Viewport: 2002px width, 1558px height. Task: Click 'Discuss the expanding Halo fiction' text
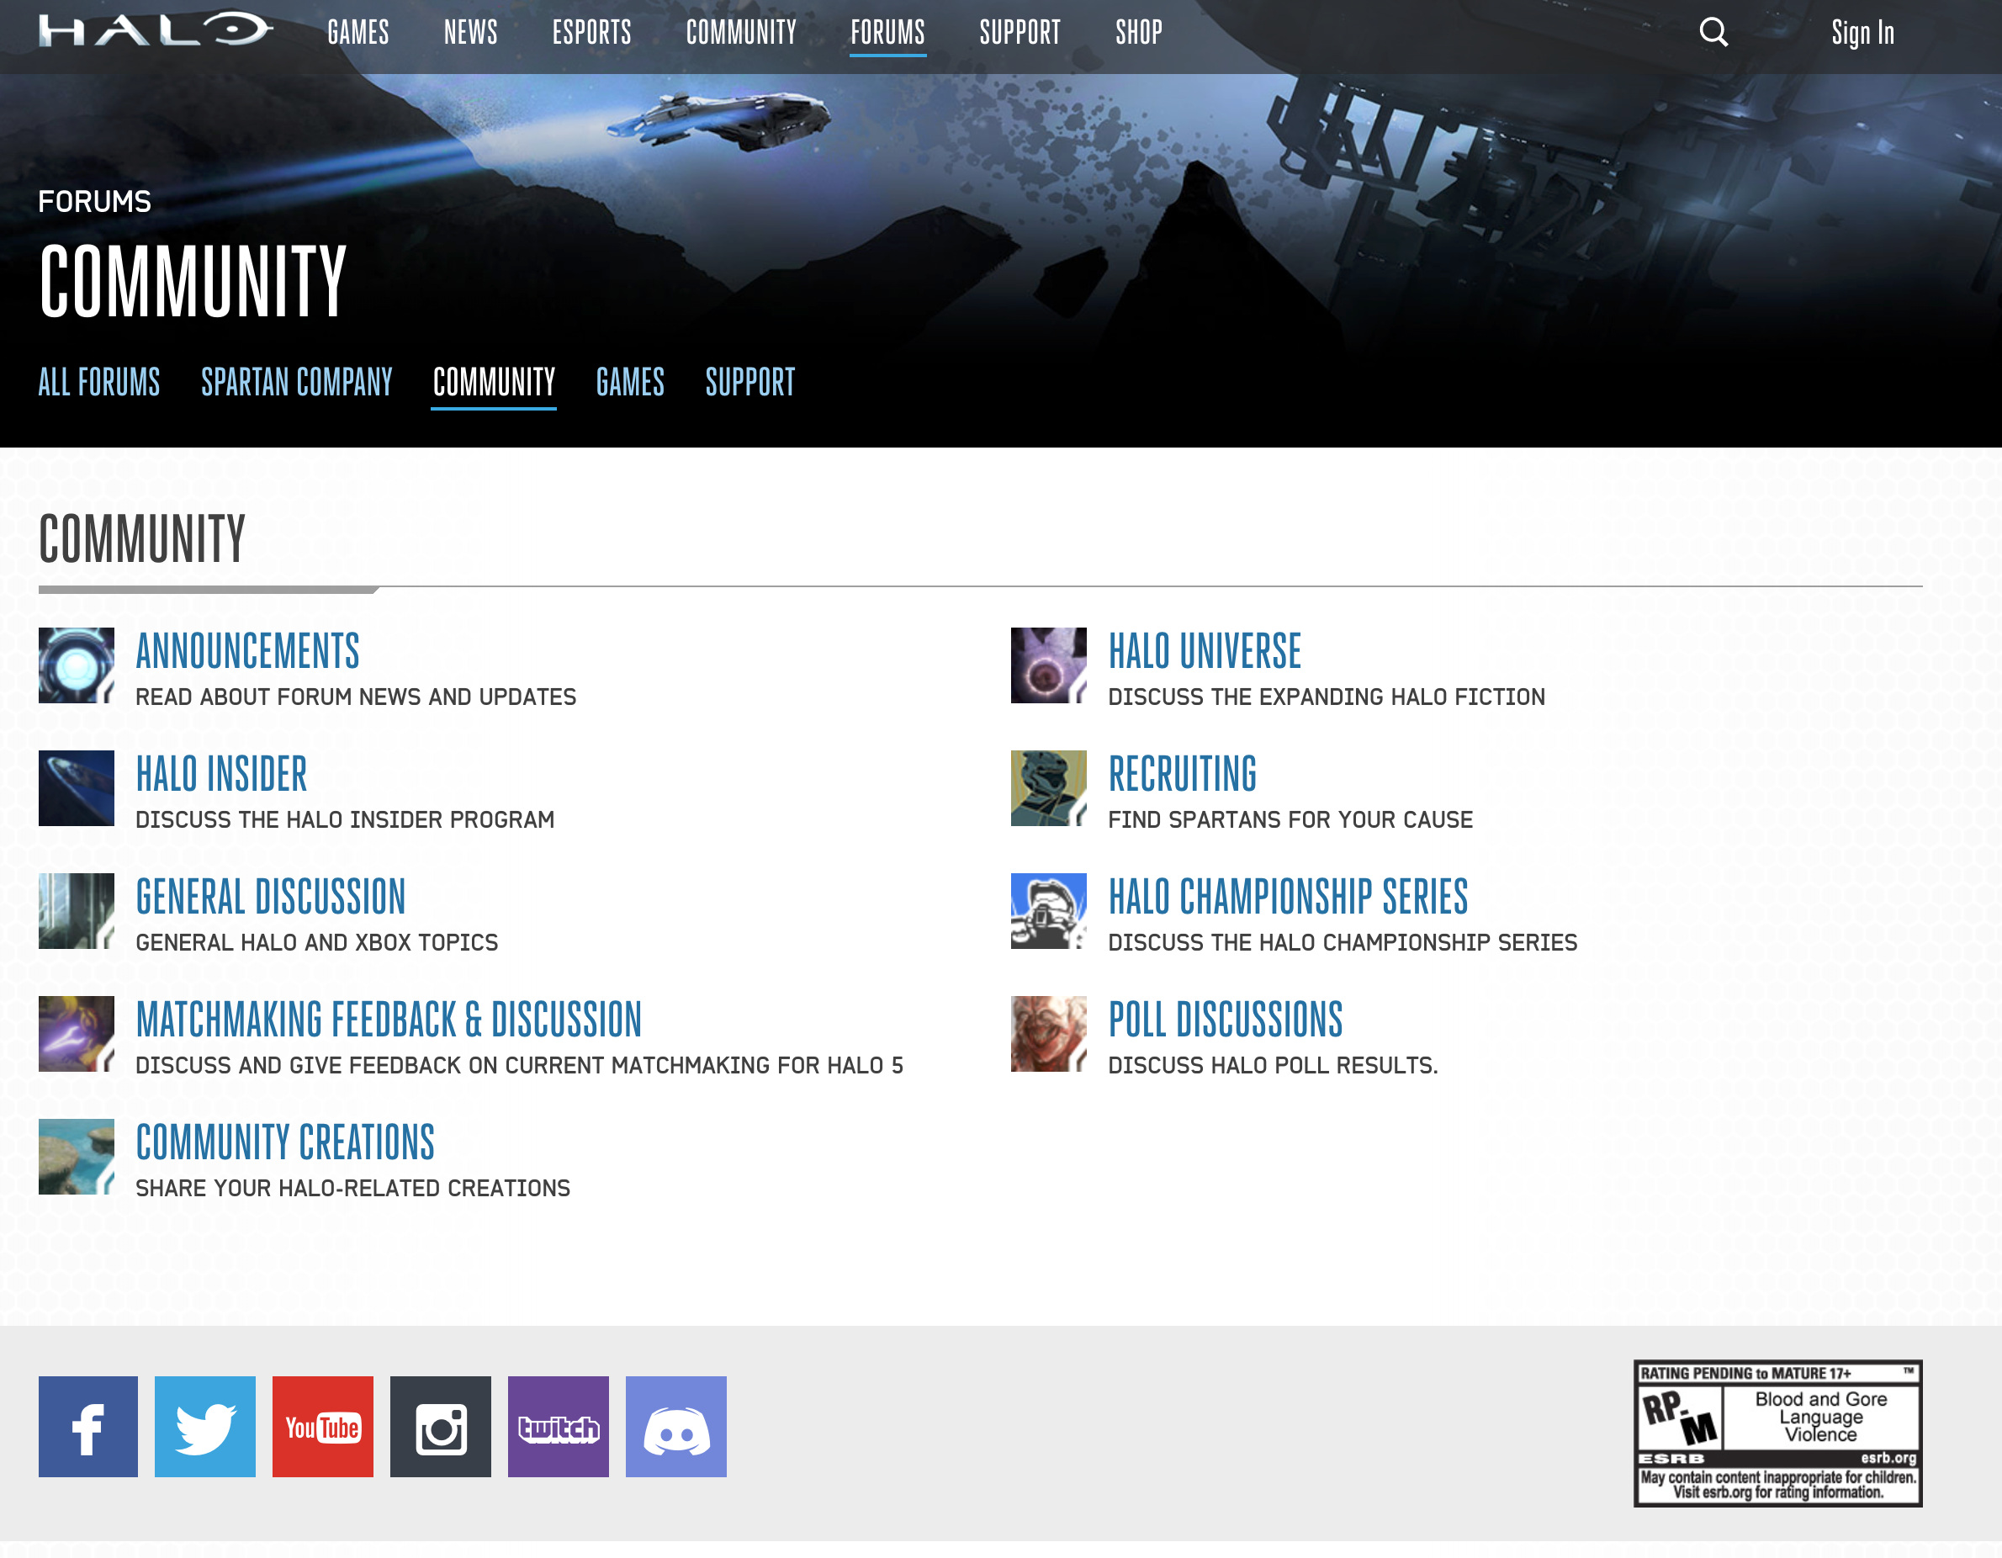coord(1327,697)
